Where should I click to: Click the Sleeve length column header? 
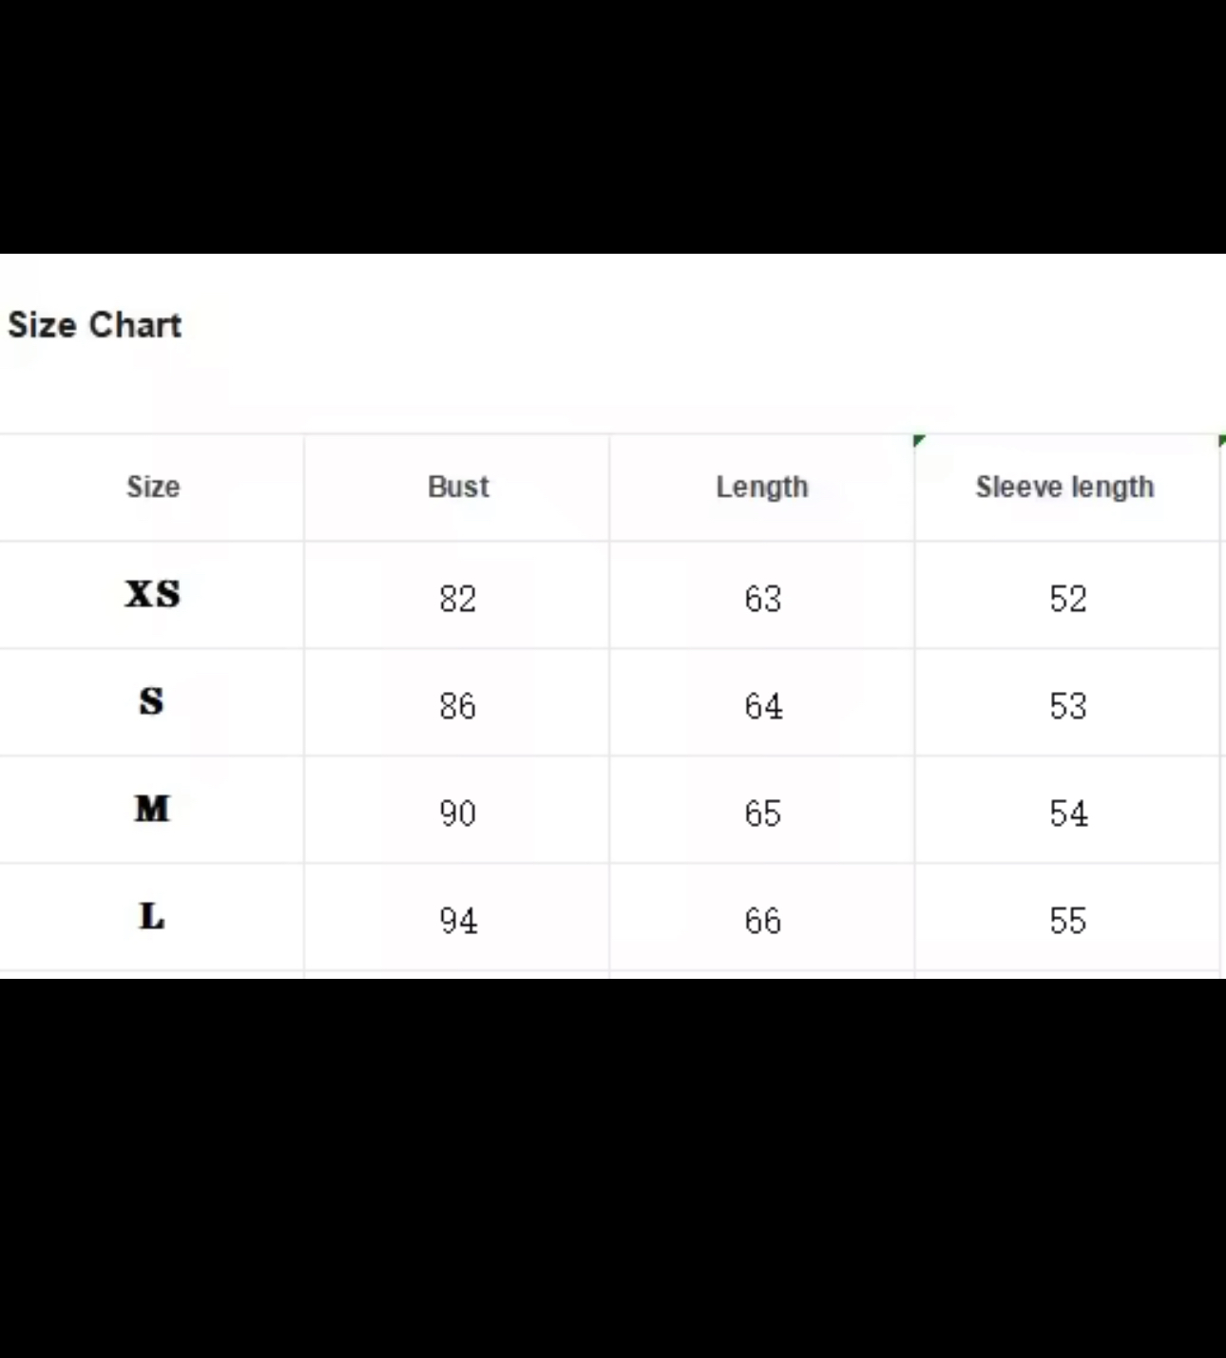1065,487
